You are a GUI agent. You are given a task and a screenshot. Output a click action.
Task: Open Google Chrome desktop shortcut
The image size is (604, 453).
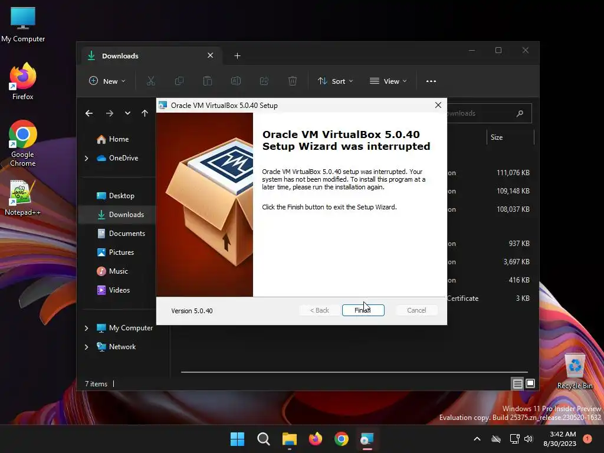coord(23,143)
